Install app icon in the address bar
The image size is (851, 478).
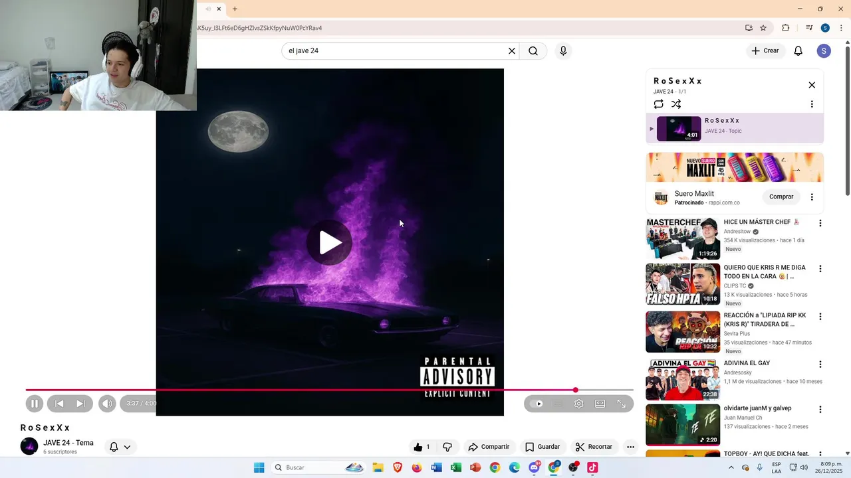749,28
